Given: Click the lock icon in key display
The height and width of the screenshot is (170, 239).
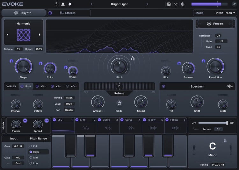Looking at the screenshot, I should click(x=225, y=141).
